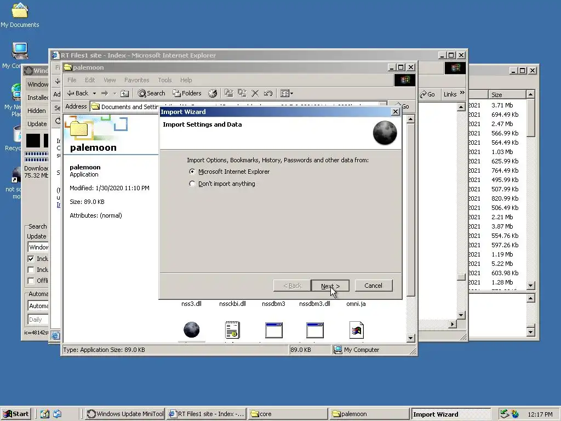Click the Forward arrow in palemoon toolbar
561x421 pixels.
pos(105,93)
